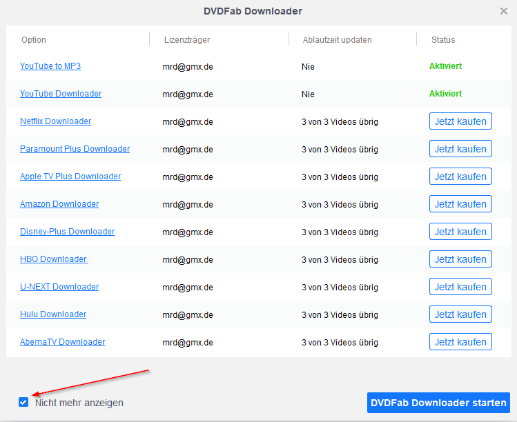Open the AbemaTV Downloader link
The width and height of the screenshot is (517, 422).
click(62, 342)
